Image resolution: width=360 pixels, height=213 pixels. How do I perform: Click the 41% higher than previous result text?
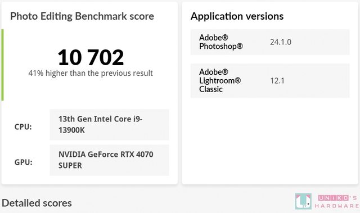click(91, 73)
